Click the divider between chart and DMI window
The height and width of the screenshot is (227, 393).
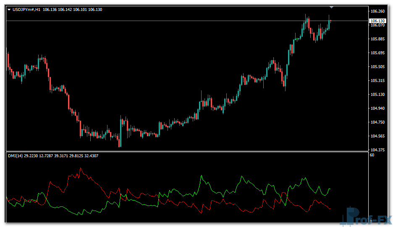click(185, 152)
